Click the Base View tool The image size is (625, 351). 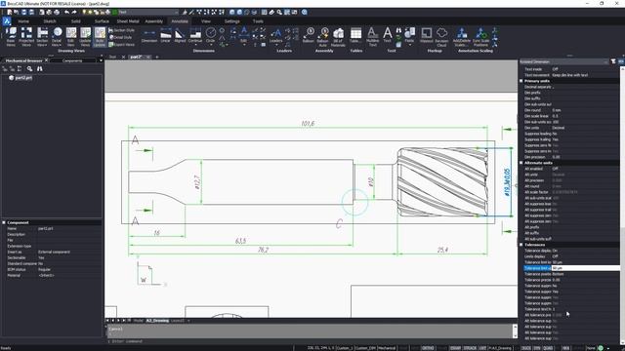(11, 37)
